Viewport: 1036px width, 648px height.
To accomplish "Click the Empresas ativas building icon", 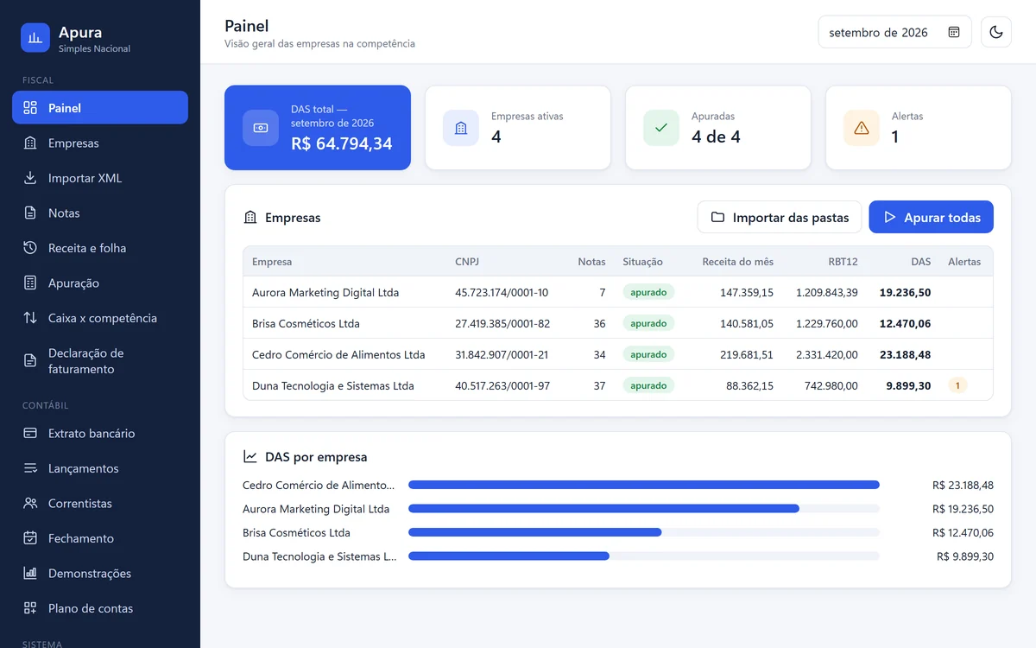I will coord(461,128).
